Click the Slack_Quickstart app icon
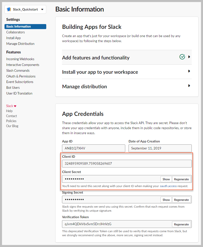This screenshot has height=247, width=203. (x=9, y=10)
